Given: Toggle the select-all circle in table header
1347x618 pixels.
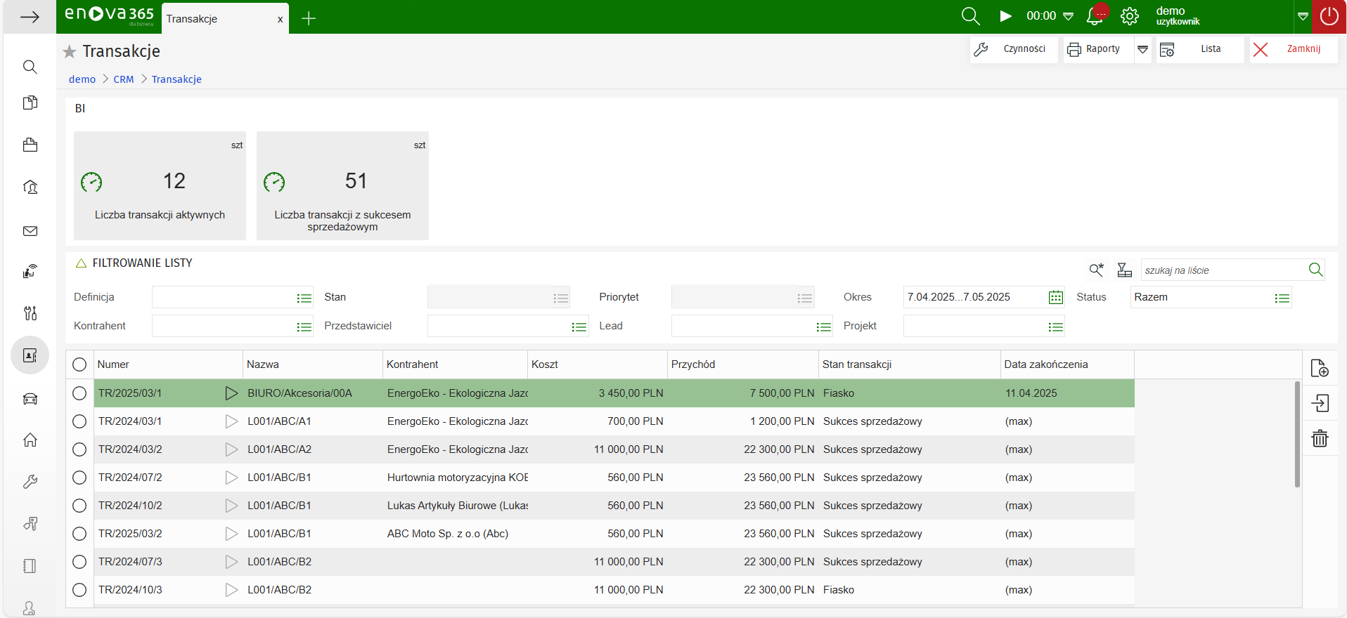Looking at the screenshot, I should [79, 364].
